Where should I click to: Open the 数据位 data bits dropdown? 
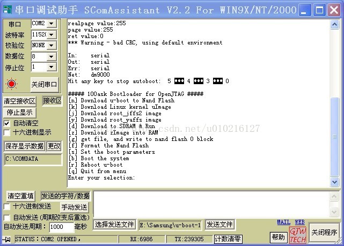tap(52, 56)
